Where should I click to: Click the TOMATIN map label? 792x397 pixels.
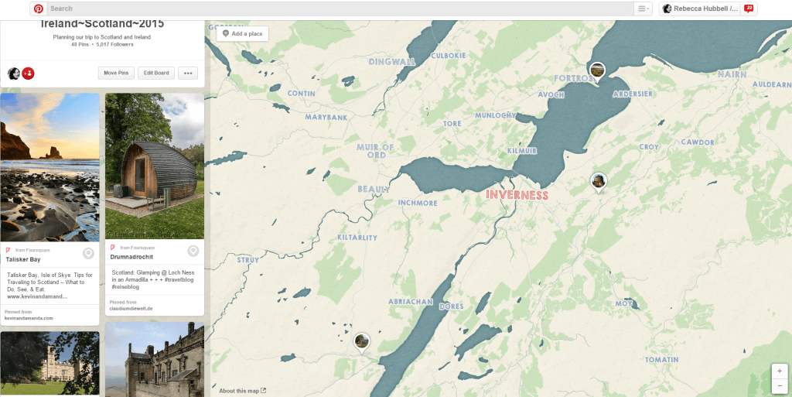(662, 360)
